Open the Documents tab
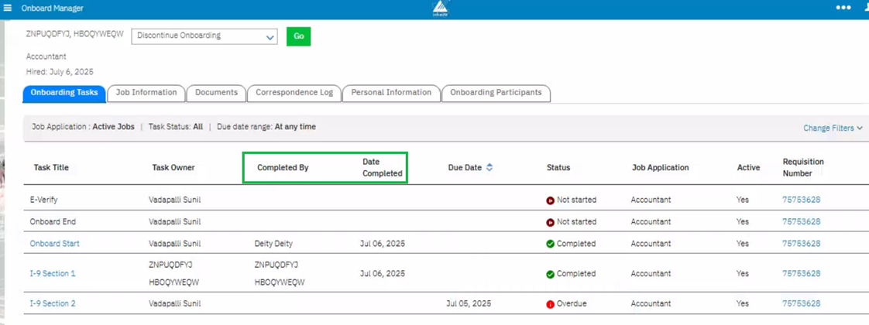Image resolution: width=869 pixels, height=325 pixels. click(x=216, y=93)
